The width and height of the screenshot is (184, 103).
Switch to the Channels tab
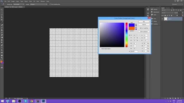(x=168, y=8)
